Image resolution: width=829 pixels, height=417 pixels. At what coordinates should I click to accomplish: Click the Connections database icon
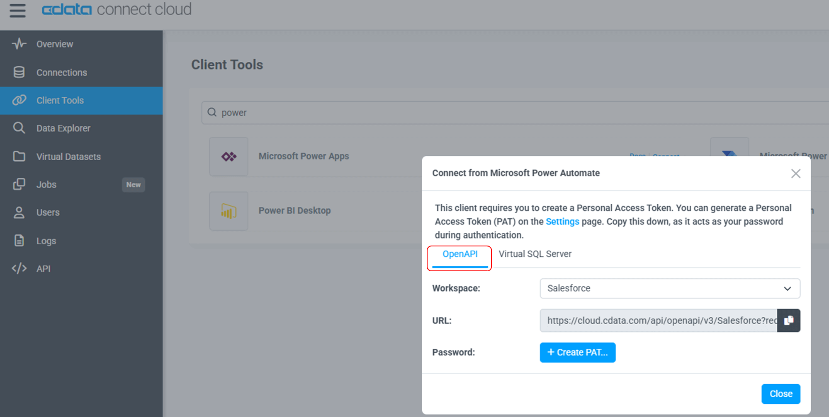19,72
